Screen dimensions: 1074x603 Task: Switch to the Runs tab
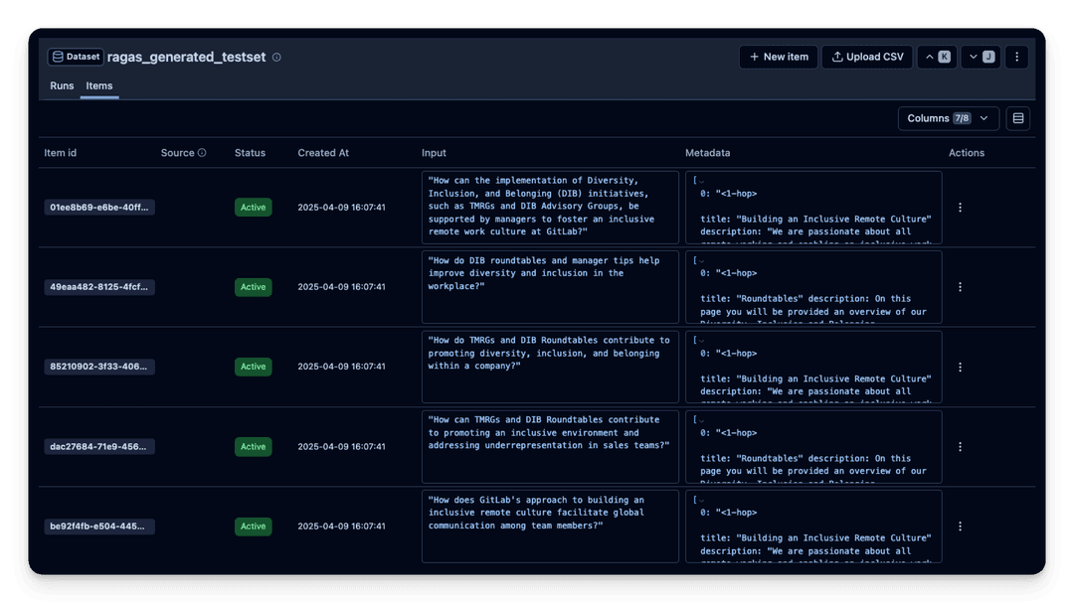point(62,85)
